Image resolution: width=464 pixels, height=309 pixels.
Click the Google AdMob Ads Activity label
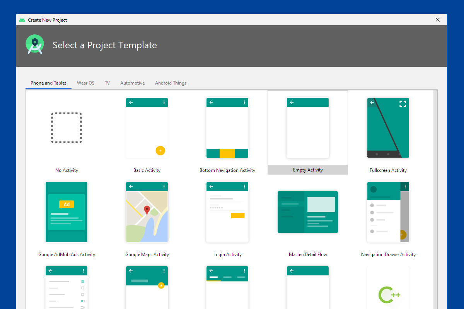tap(67, 255)
